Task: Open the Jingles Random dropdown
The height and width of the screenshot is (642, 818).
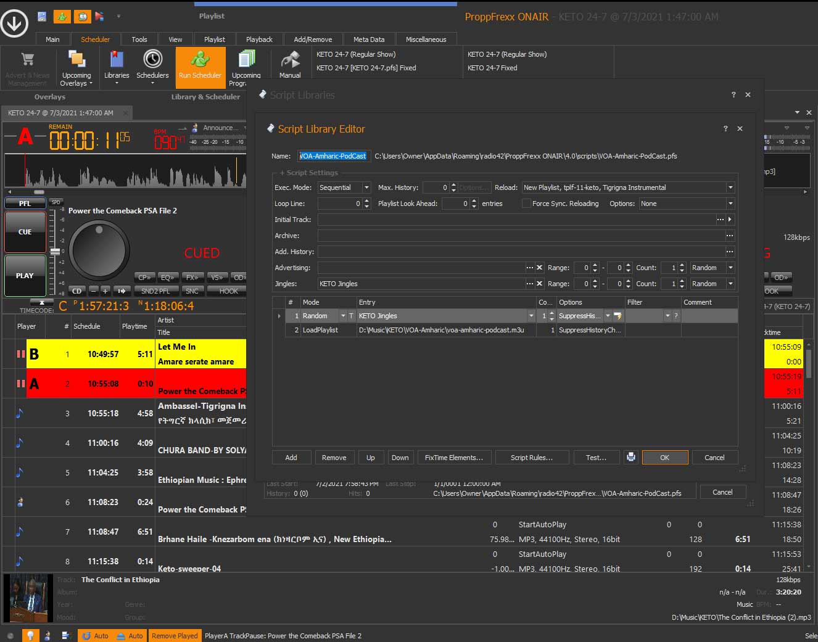Action: 730,284
